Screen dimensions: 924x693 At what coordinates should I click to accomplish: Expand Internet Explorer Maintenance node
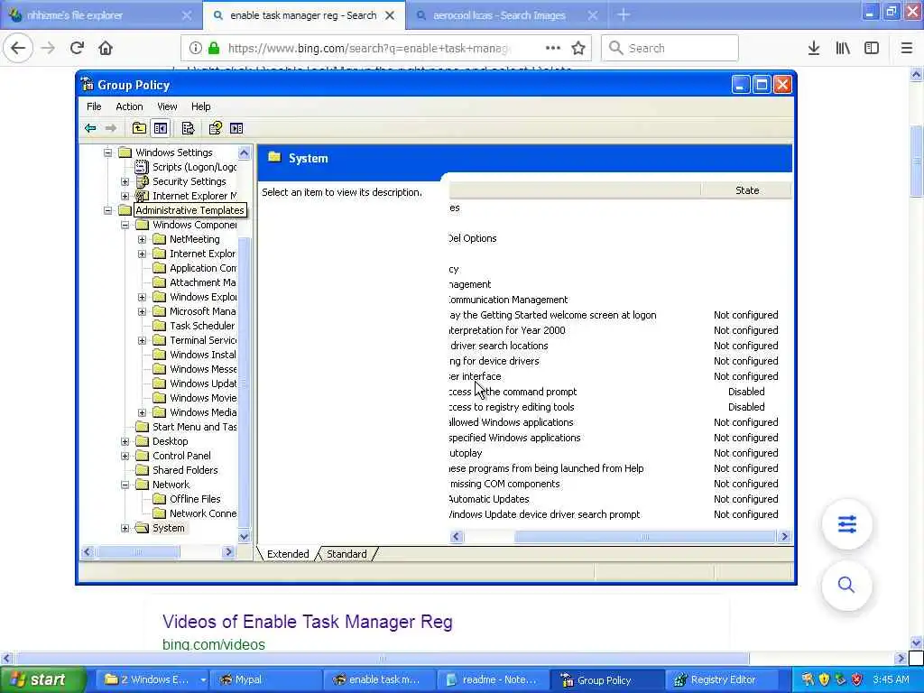coord(125,196)
